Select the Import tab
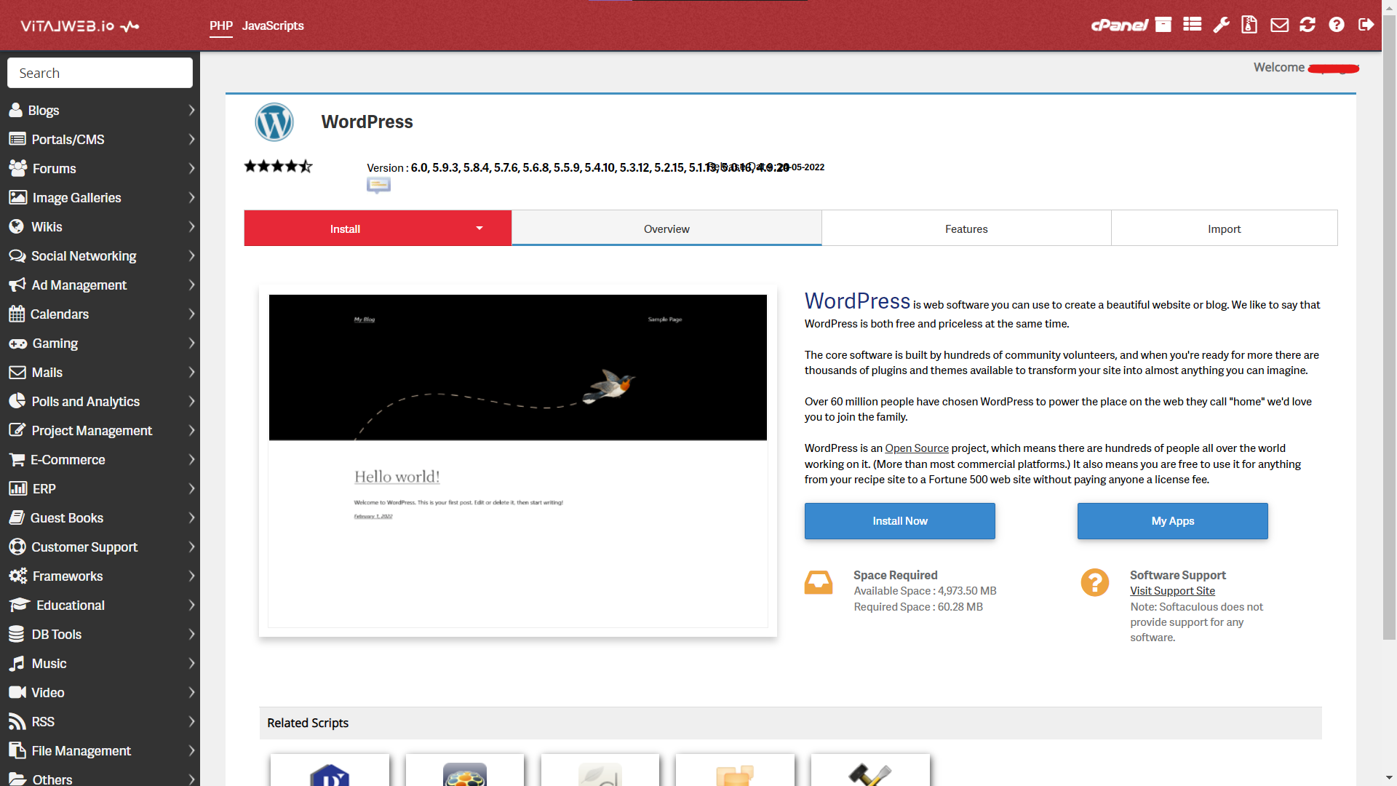The height and width of the screenshot is (786, 1397). click(x=1224, y=229)
